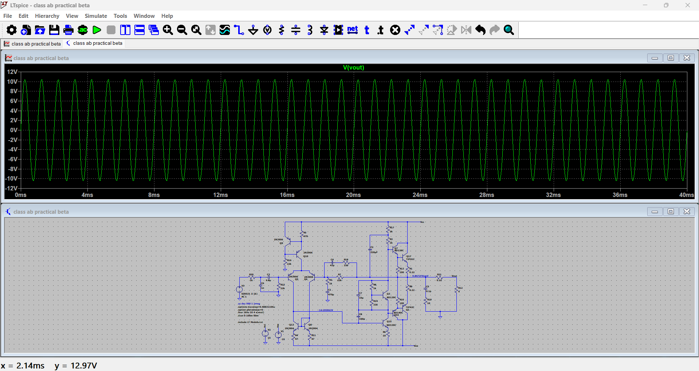Open the File menu

[x=8, y=16]
